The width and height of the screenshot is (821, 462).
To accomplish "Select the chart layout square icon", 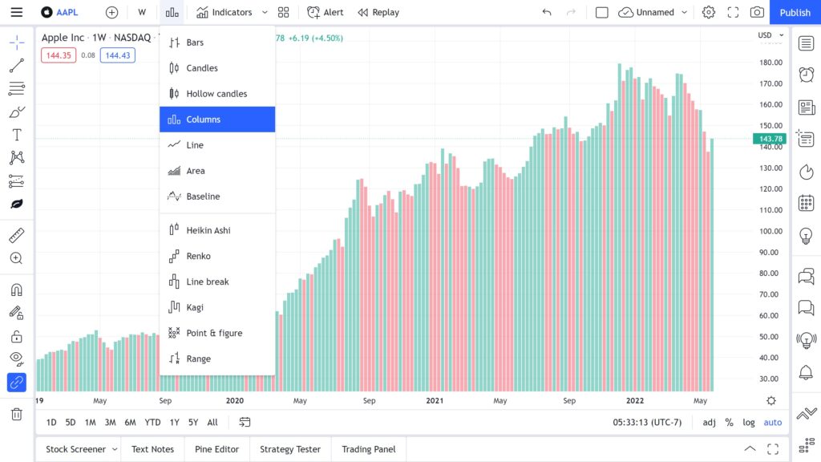I will [601, 12].
